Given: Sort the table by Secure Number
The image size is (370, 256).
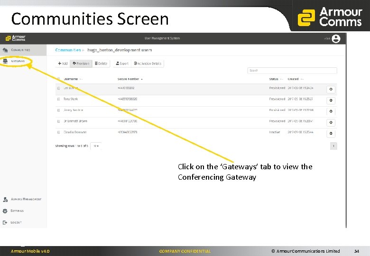Looking at the screenshot, I should (130, 79).
